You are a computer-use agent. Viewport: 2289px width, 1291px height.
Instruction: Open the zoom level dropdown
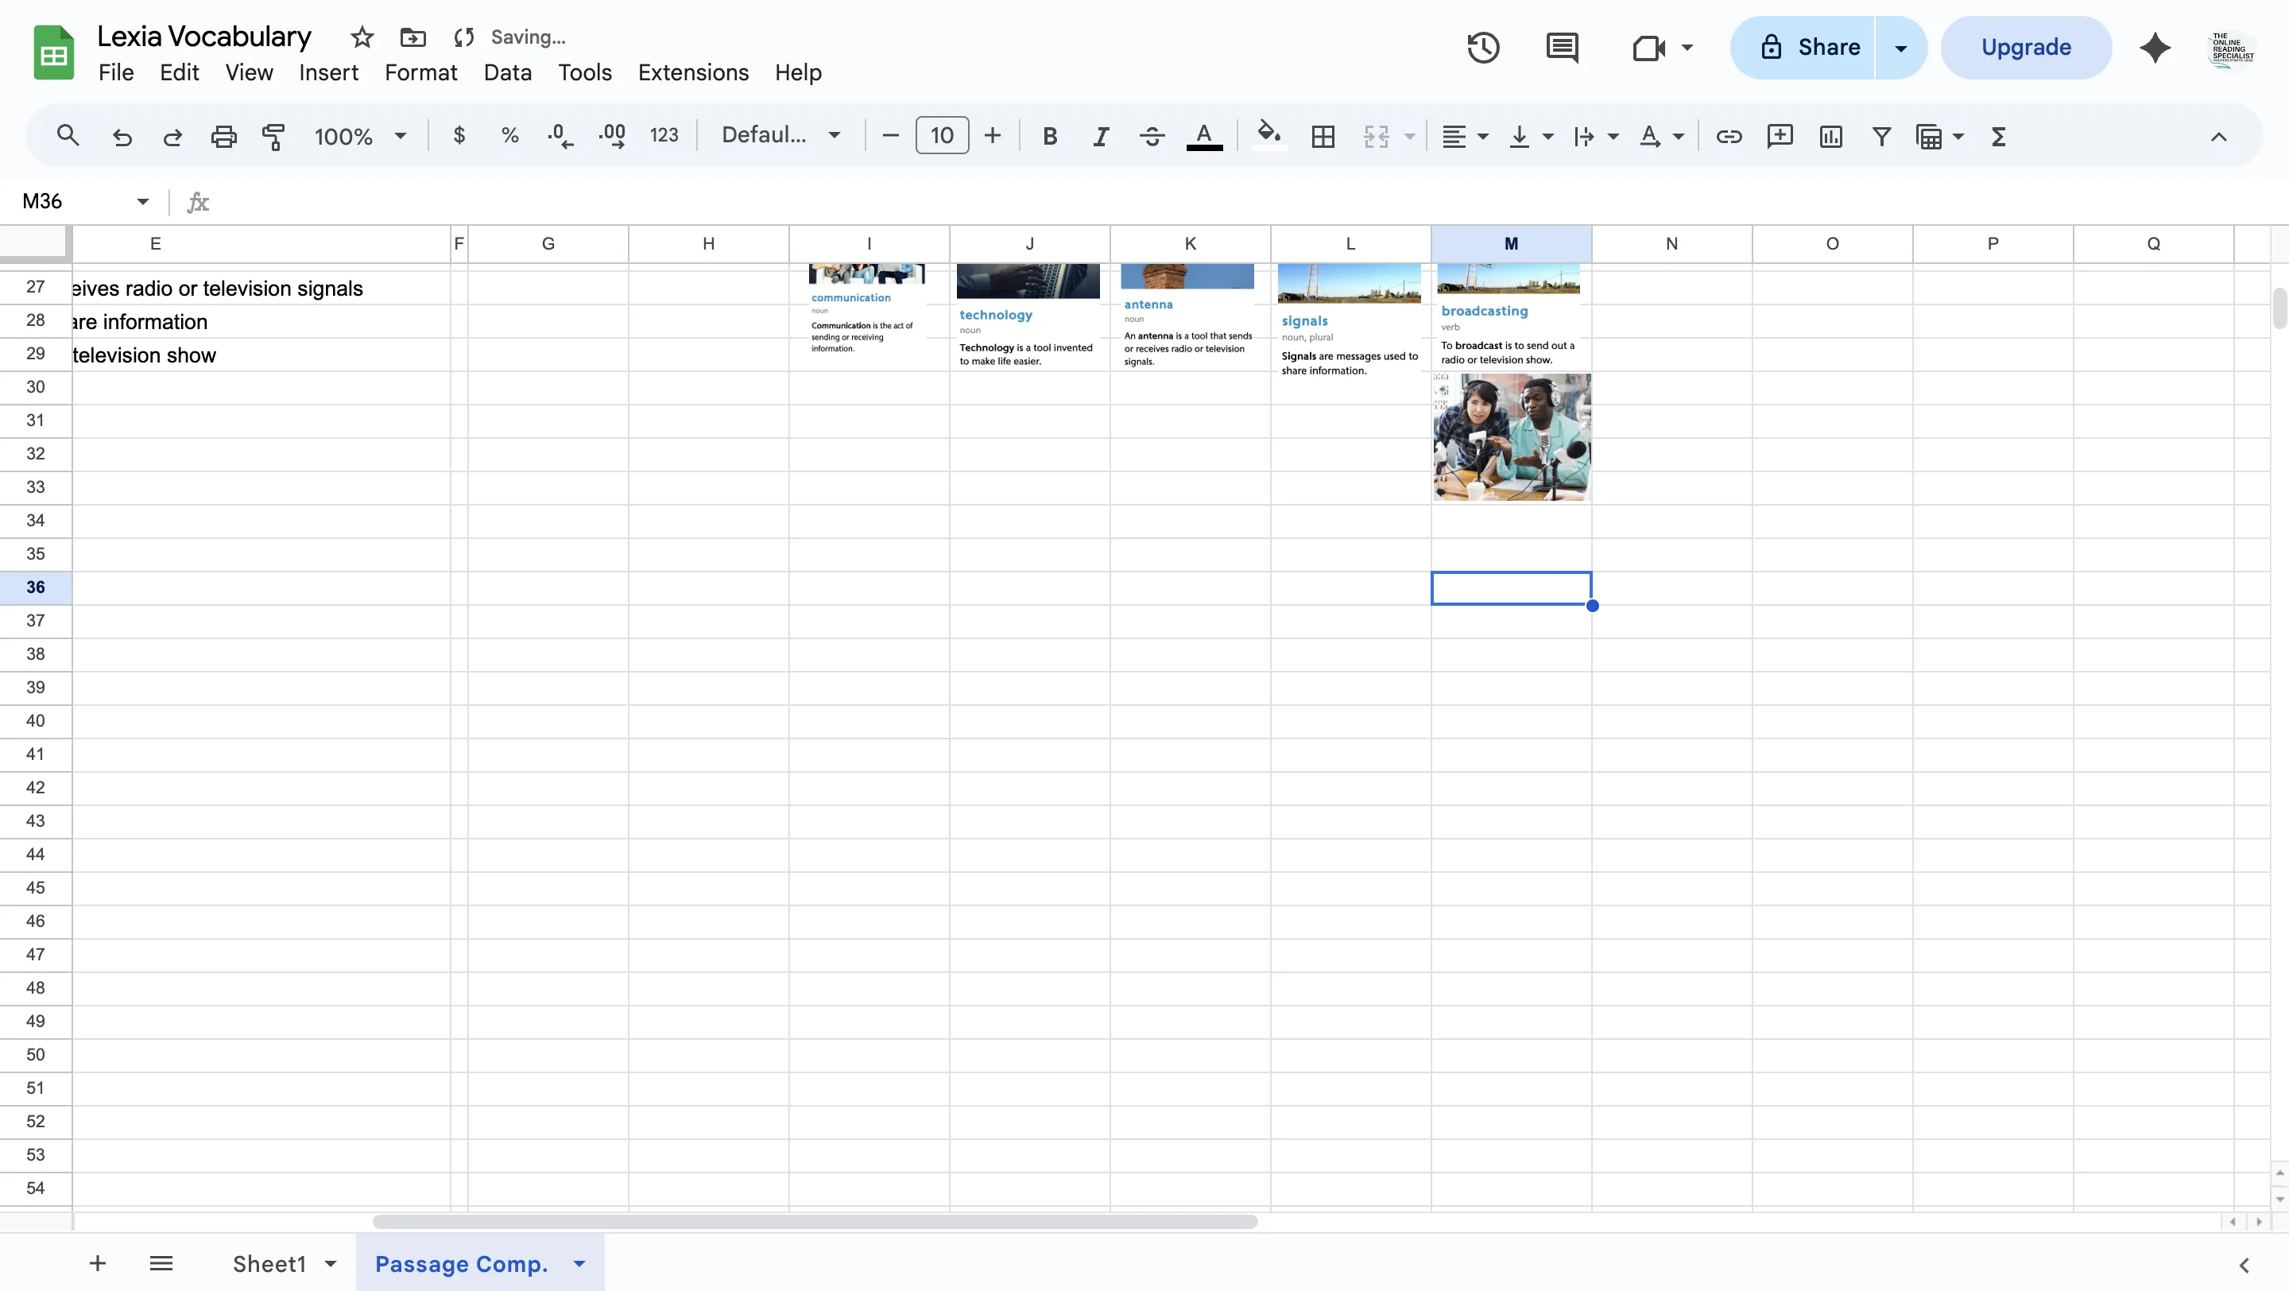pyautogui.click(x=358, y=135)
